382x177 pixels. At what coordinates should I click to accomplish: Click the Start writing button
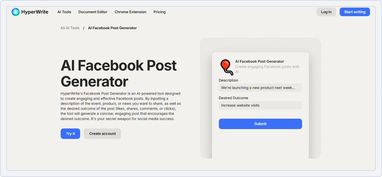tap(355, 12)
